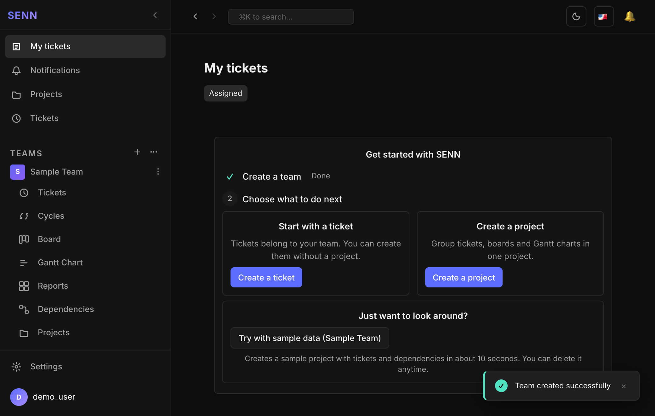The height and width of the screenshot is (416, 655).
Task: Collapse the sidebar with the chevron icon
Action: coord(155,15)
